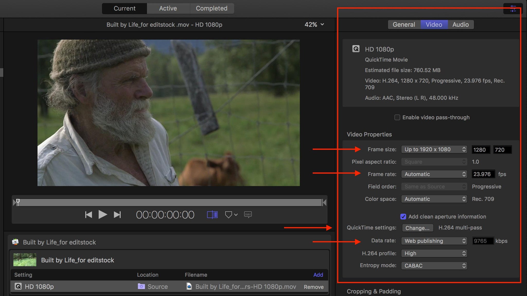The height and width of the screenshot is (296, 527).
Task: Open the Data rate Web publishing dropdown
Action: [434, 241]
